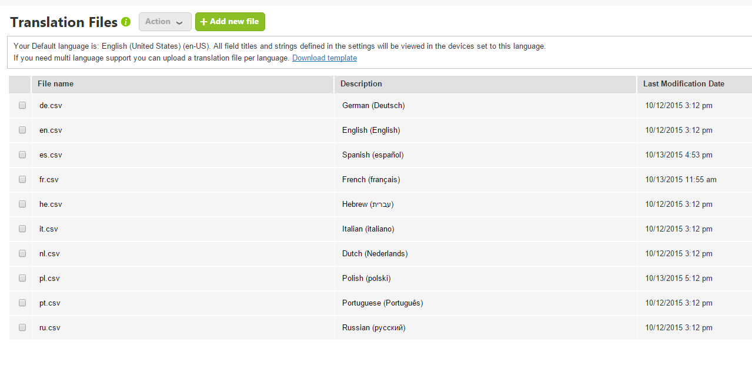
Task: Click the Add new file button
Action: coord(230,22)
